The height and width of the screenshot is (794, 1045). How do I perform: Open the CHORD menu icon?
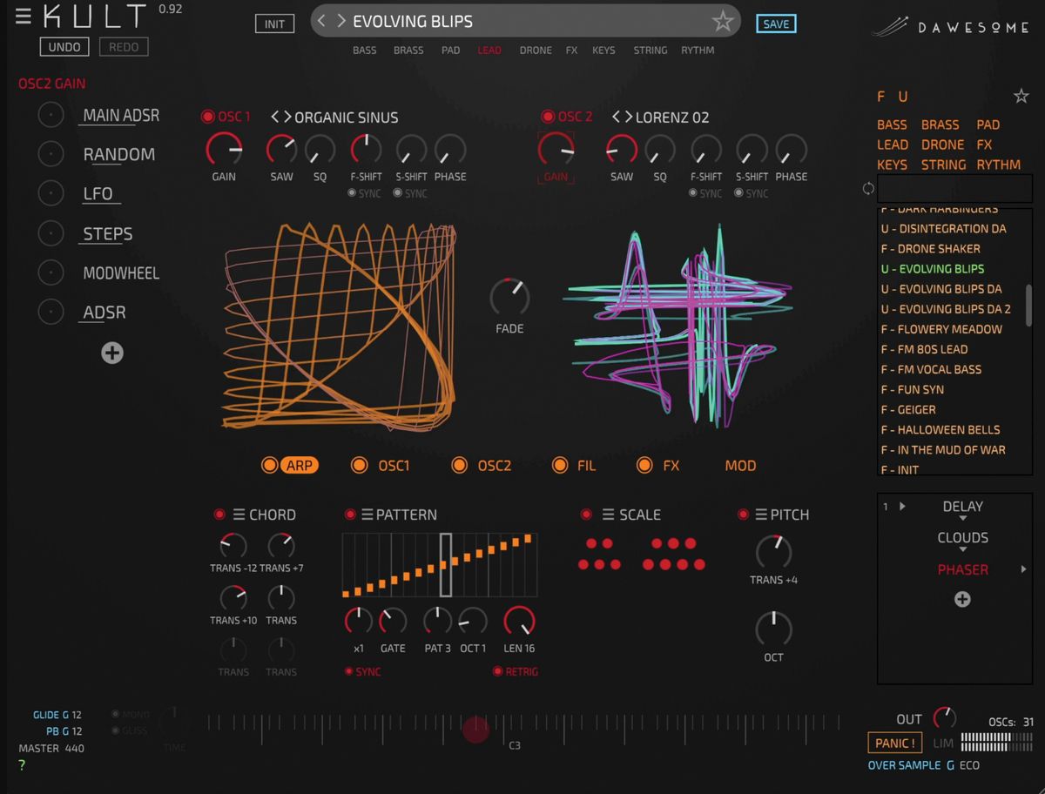coord(239,515)
